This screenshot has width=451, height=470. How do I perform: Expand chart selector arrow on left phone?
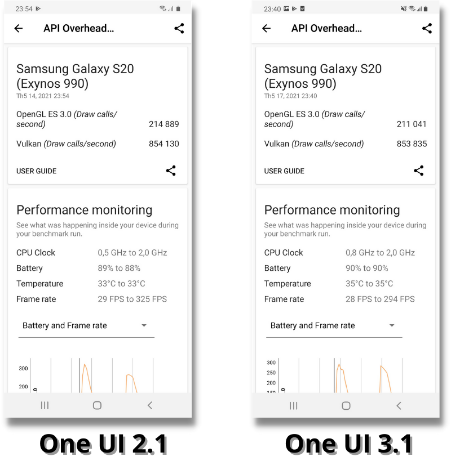144,326
